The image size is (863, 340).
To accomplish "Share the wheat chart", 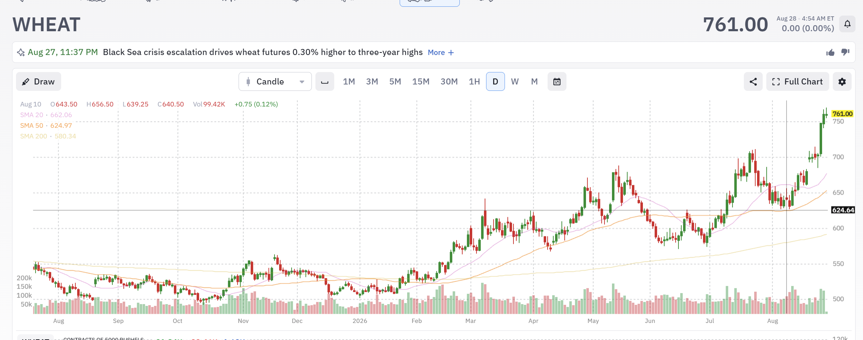I will point(753,82).
